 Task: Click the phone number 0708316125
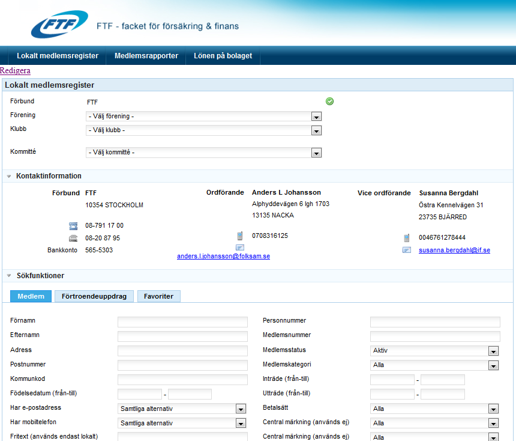270,236
